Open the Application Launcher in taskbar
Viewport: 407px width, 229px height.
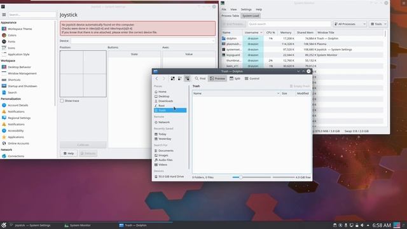point(4,225)
